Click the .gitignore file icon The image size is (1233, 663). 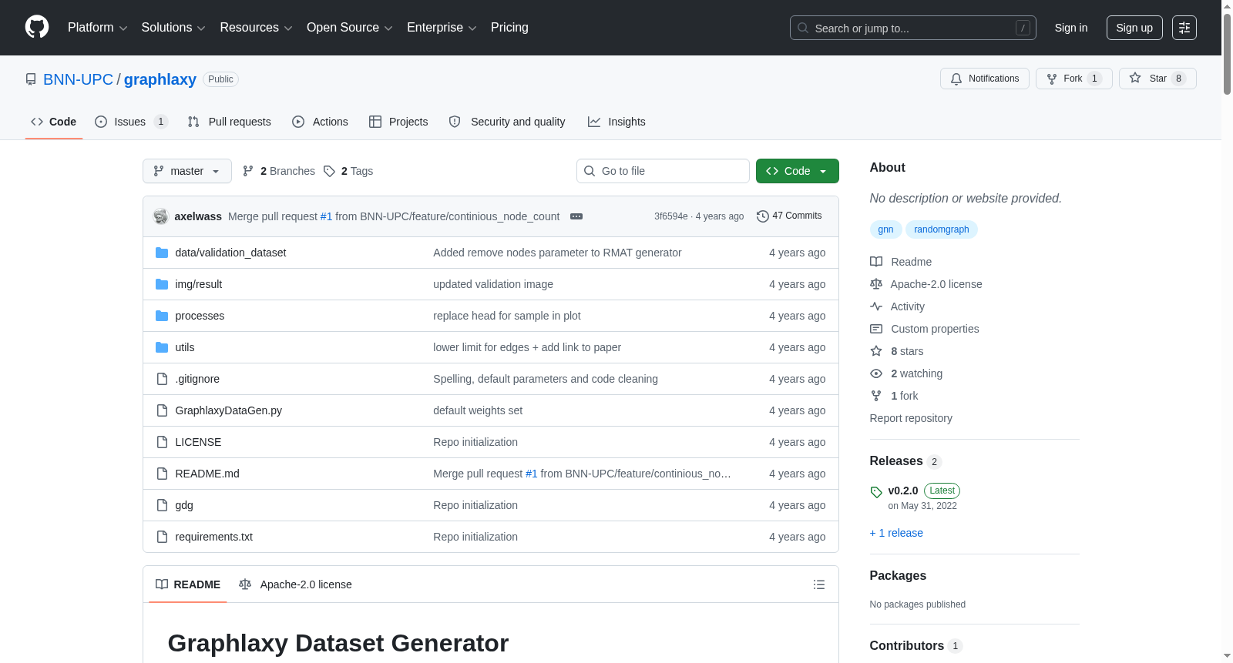pyautogui.click(x=162, y=379)
